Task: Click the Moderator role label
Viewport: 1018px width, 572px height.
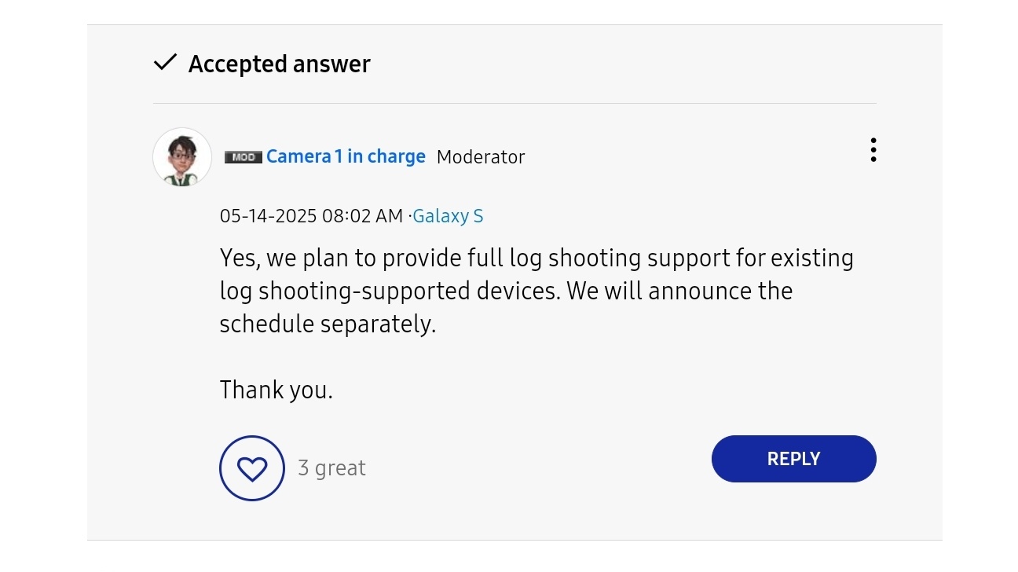Action: tap(481, 157)
